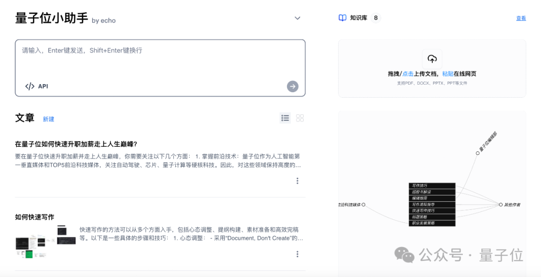Select the 招股书解读 graph node

[x=432, y=192]
